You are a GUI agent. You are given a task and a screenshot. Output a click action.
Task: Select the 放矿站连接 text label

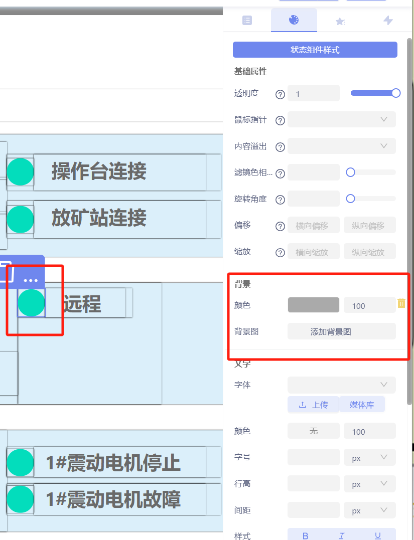click(99, 218)
